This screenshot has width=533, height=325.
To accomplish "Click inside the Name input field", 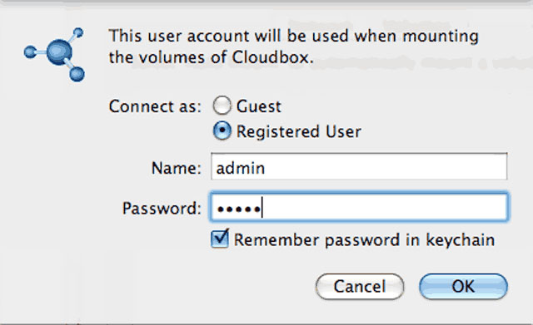I will (359, 166).
